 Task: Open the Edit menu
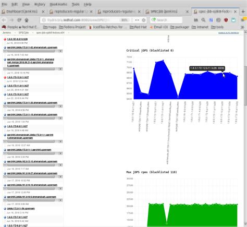coord(15,4)
